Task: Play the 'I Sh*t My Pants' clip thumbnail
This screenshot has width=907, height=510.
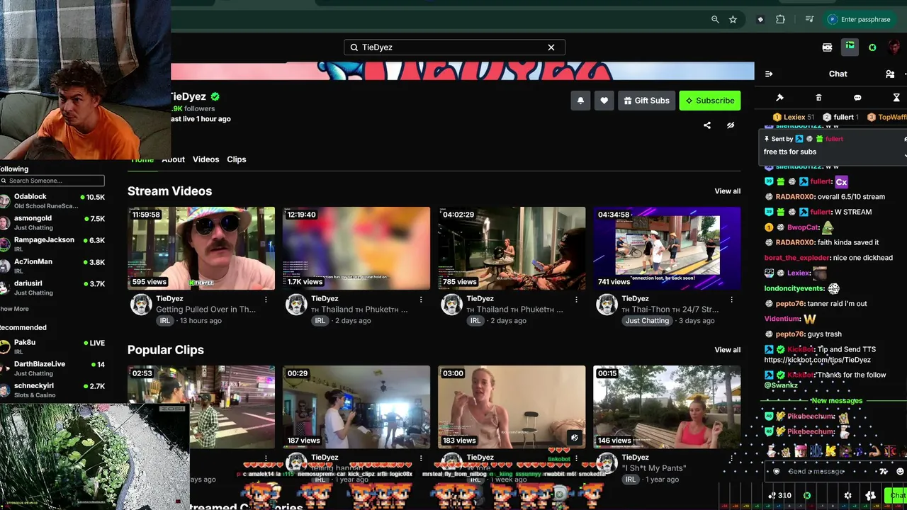Action: point(667,407)
